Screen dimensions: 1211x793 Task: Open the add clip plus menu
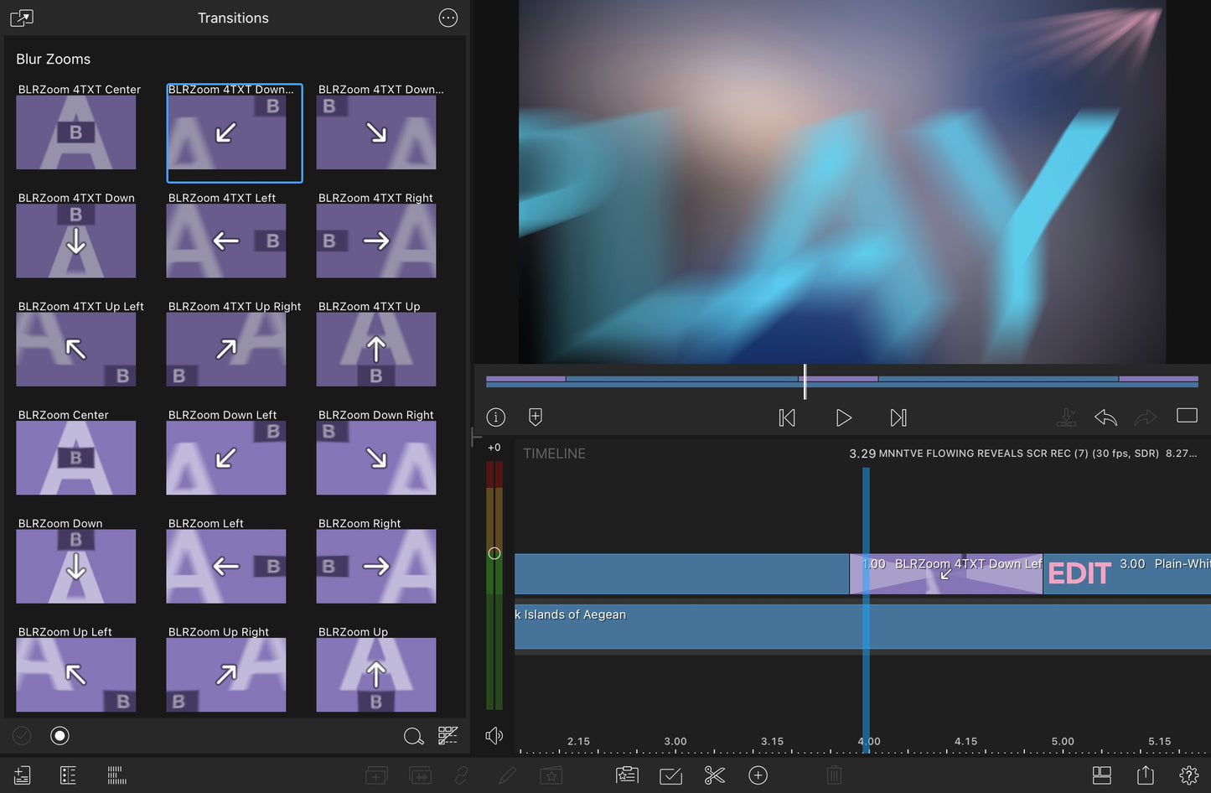[758, 775]
